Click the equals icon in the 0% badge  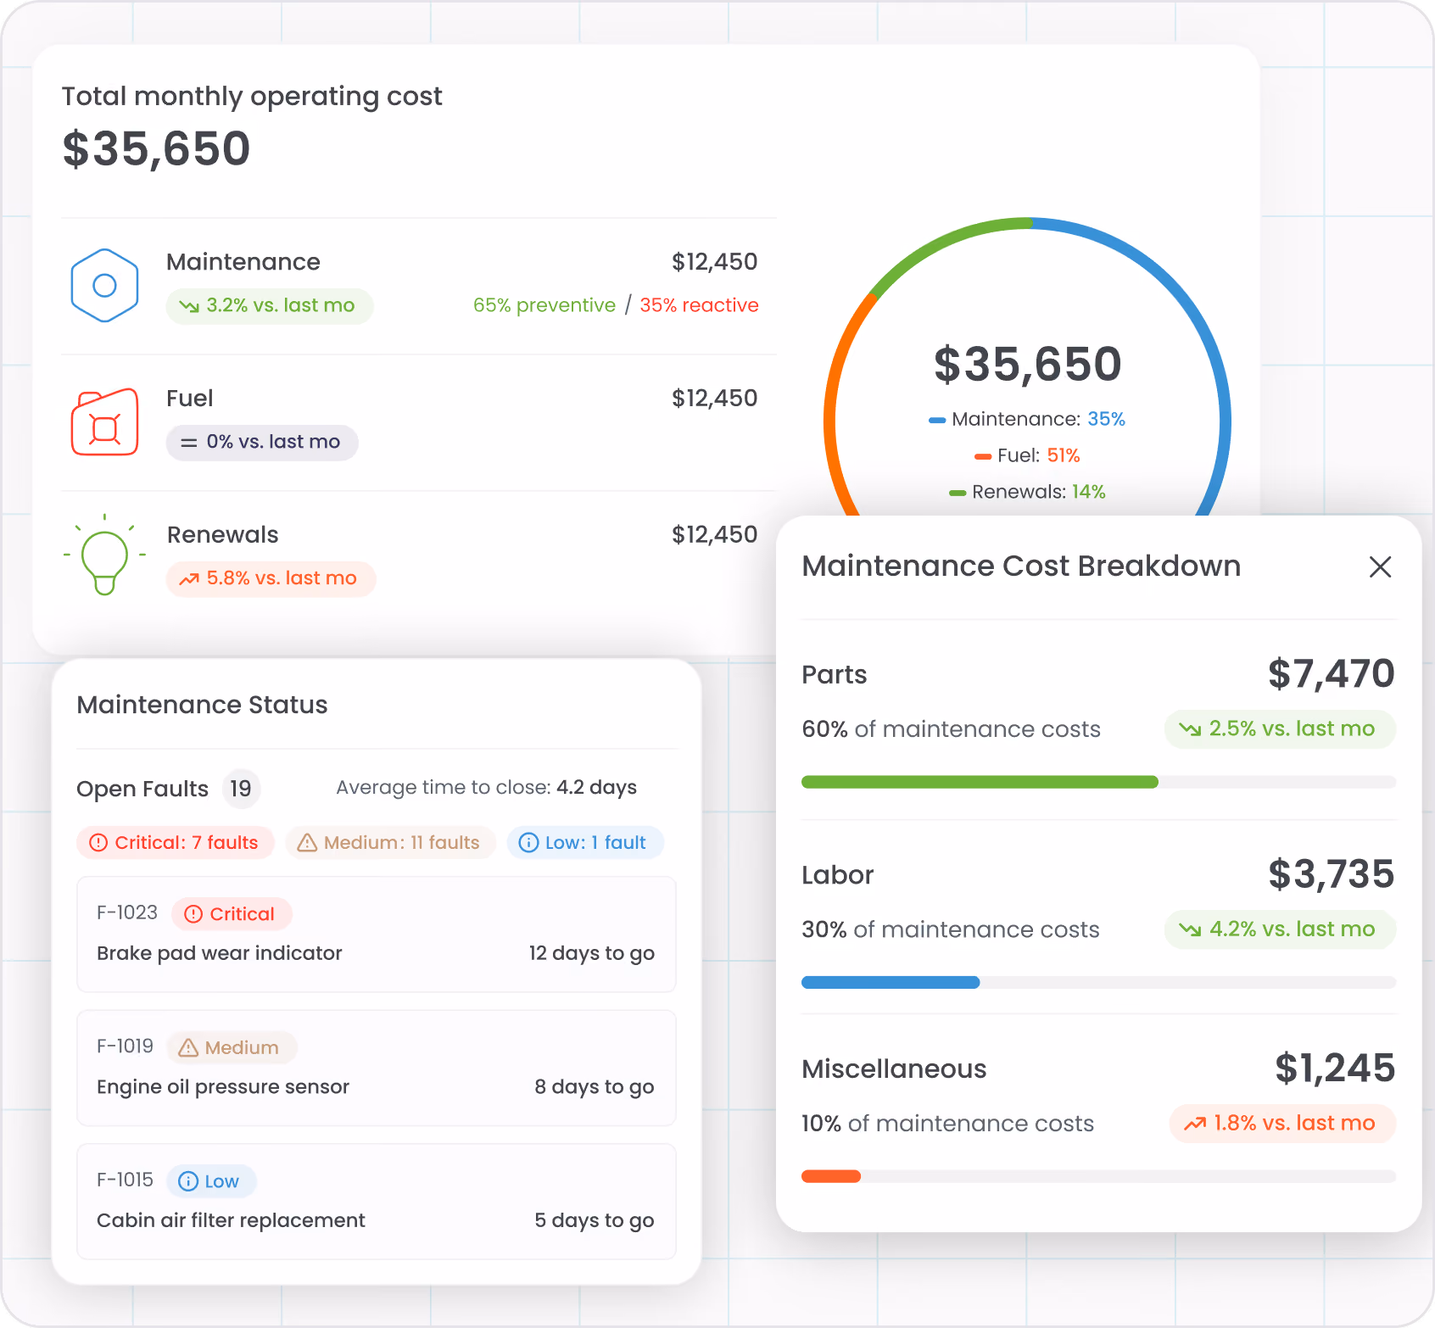[188, 443]
